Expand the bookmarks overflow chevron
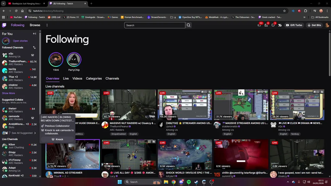The height and width of the screenshot is (186, 331). [304, 17]
